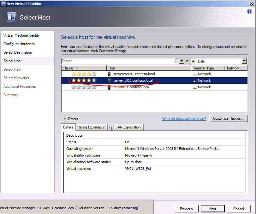
Task: Go to Select Destination step
Action: (18, 52)
